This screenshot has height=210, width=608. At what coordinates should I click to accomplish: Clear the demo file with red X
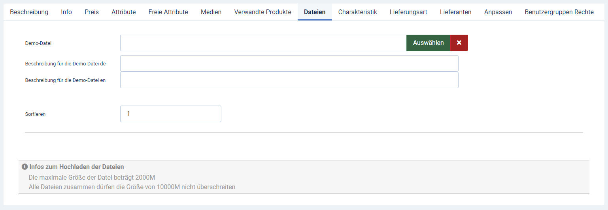coord(459,43)
